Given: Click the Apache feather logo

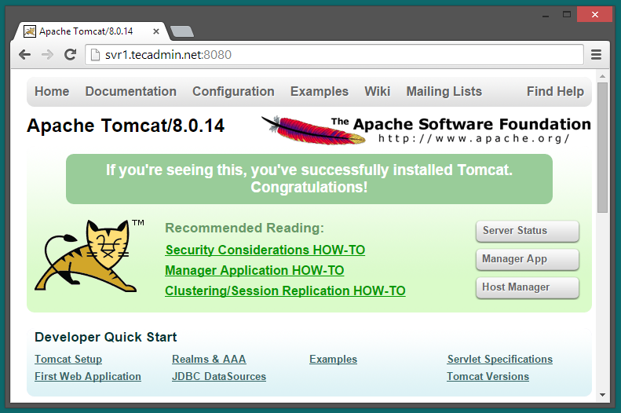Looking at the screenshot, I should tap(314, 129).
